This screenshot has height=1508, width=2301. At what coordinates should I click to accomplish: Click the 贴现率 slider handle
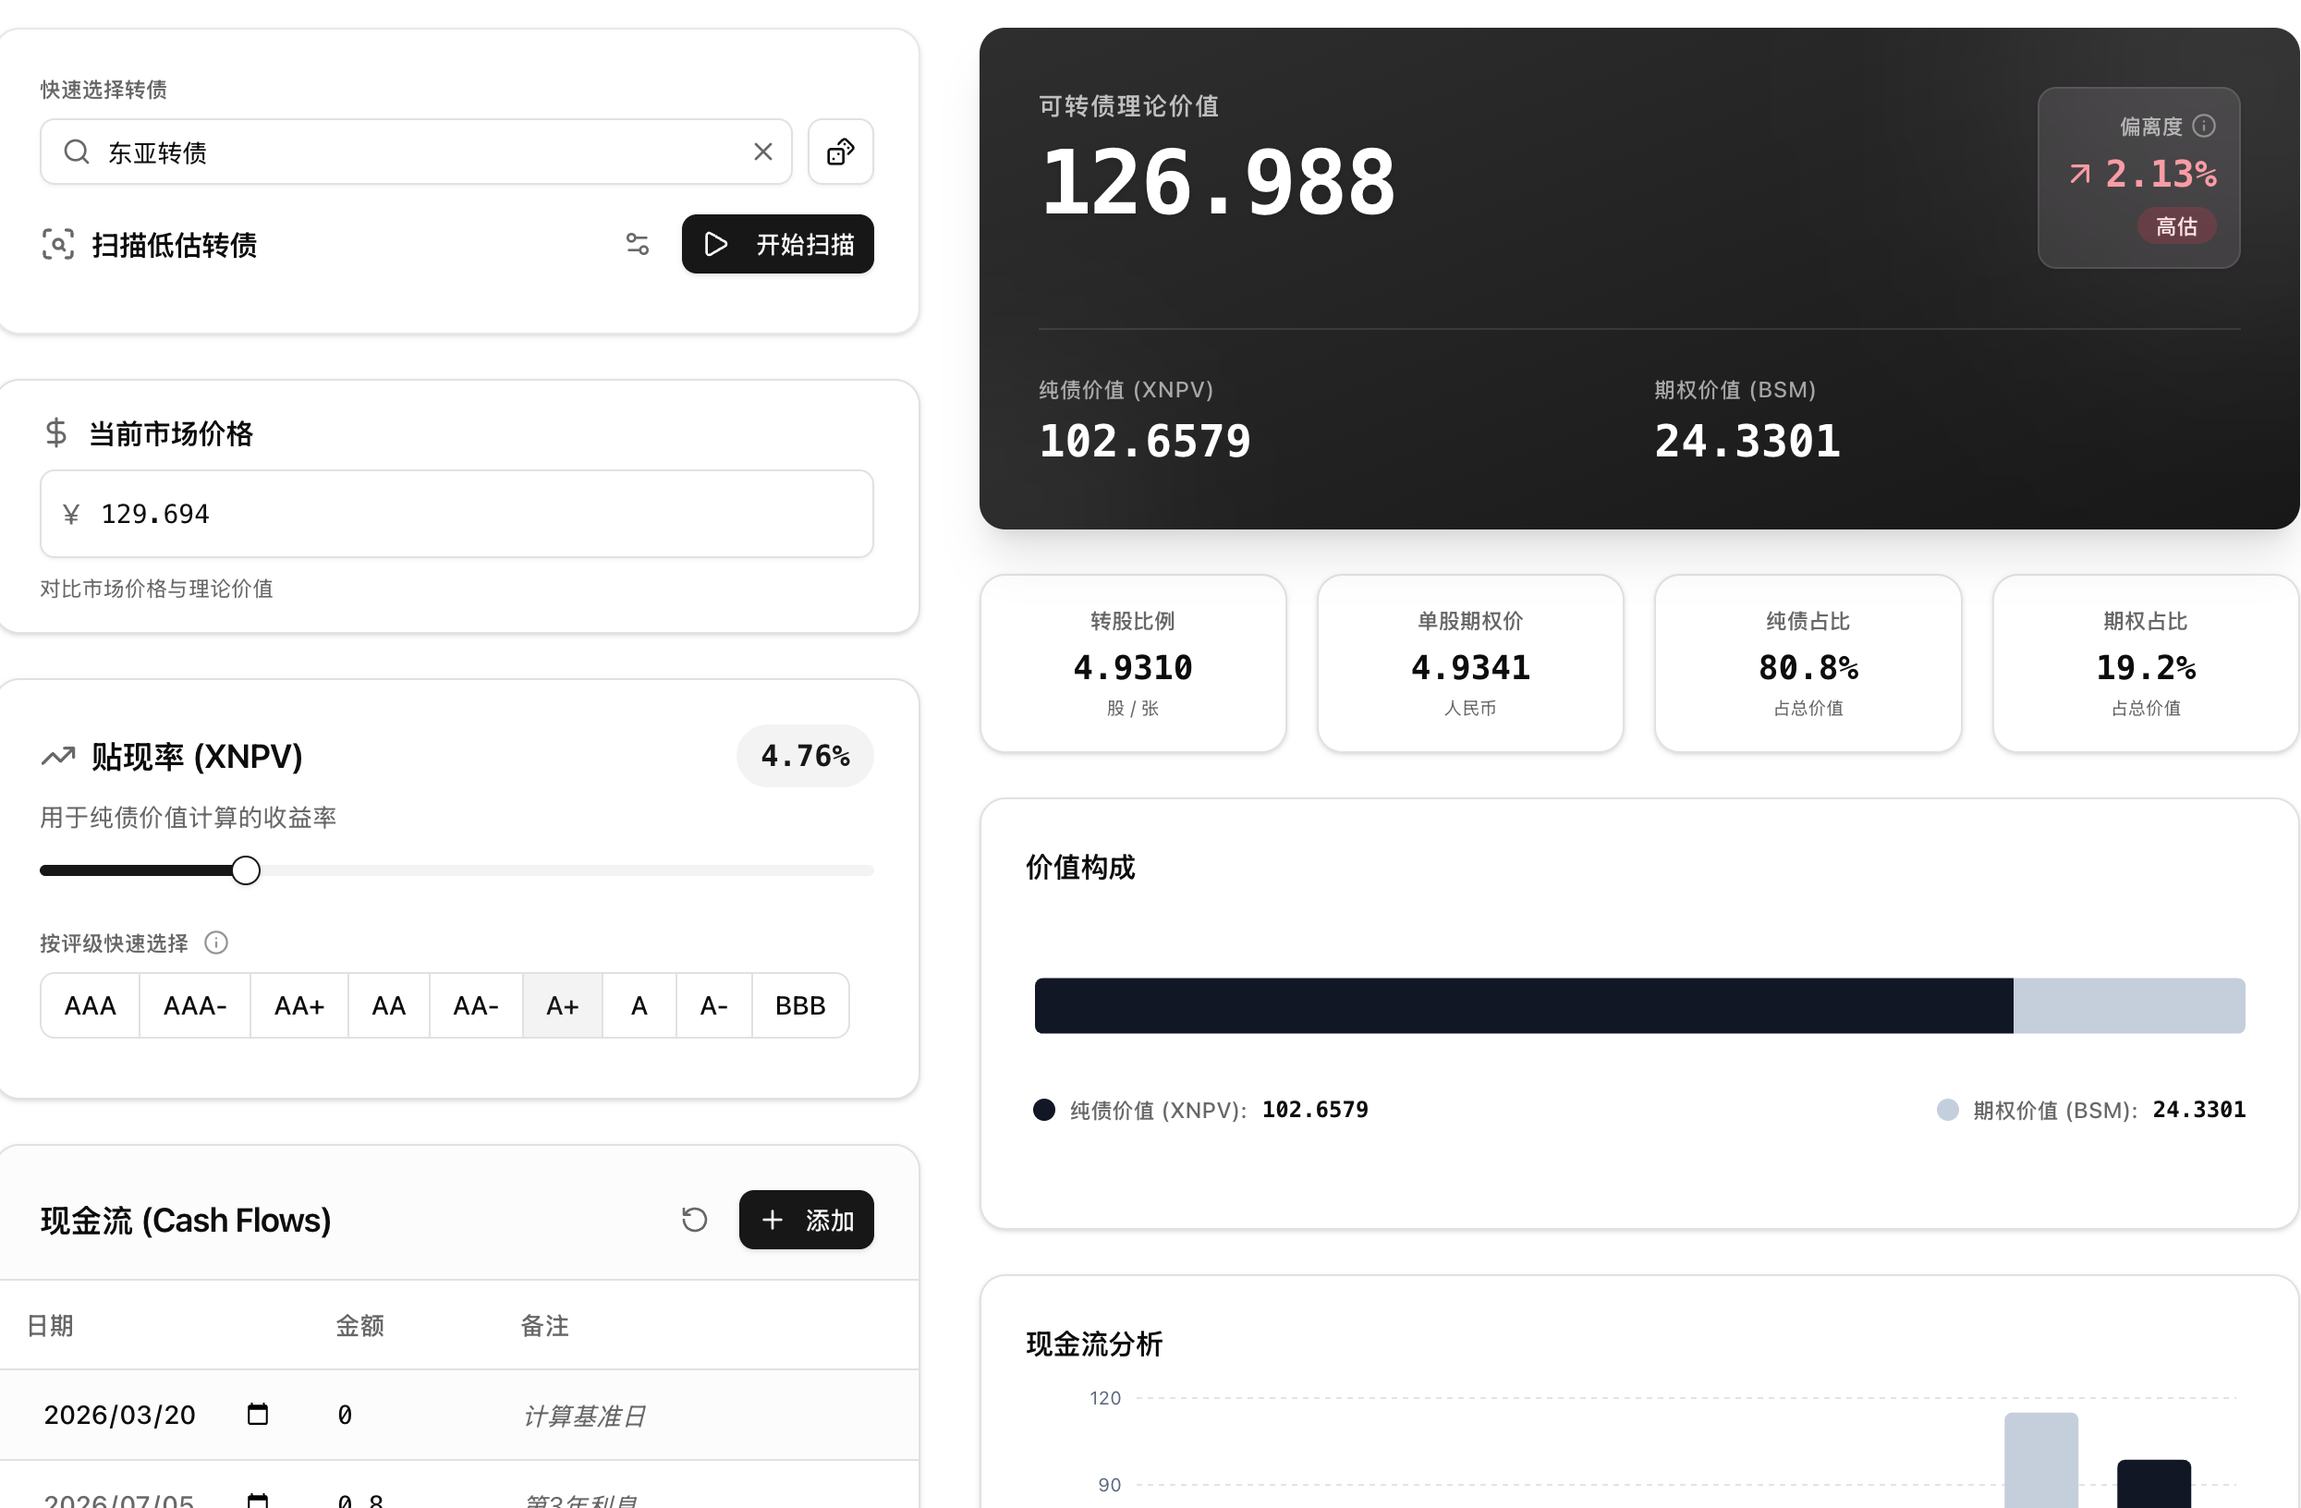click(x=247, y=870)
